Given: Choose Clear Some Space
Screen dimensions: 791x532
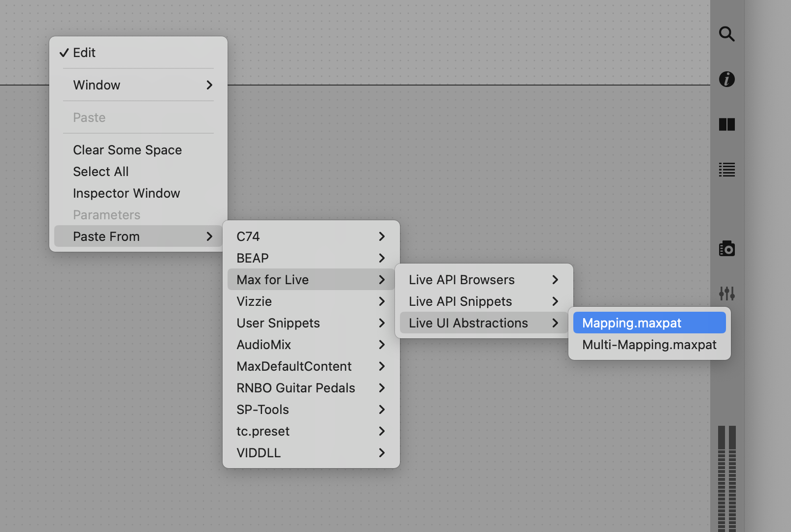Looking at the screenshot, I should [138, 150].
